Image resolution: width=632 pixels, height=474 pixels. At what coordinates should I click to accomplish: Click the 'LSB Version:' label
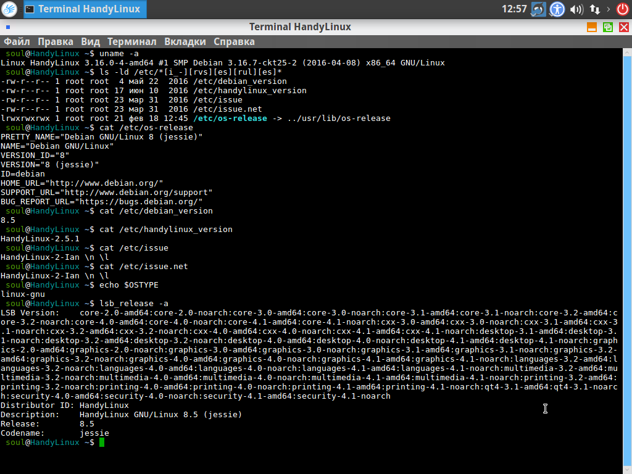[30, 313]
